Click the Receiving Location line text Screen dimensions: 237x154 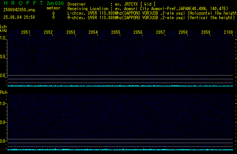(148, 9)
